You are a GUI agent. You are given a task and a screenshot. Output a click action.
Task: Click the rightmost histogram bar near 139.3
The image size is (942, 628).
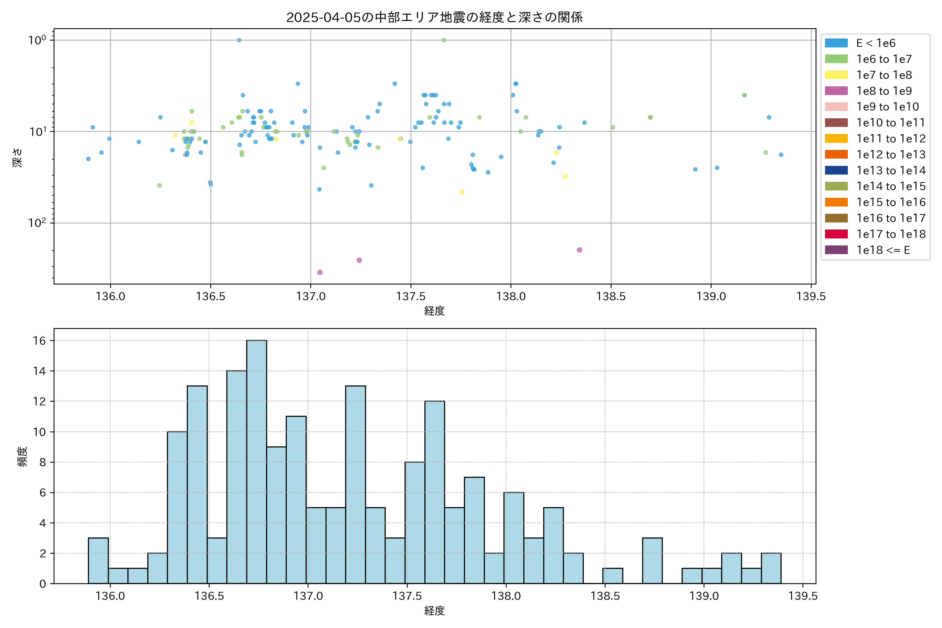pyautogui.click(x=771, y=568)
